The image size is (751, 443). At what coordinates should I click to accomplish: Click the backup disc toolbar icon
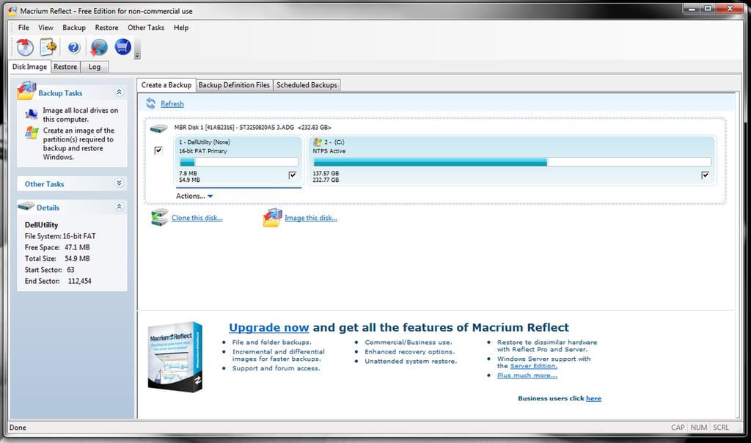[x=25, y=47]
